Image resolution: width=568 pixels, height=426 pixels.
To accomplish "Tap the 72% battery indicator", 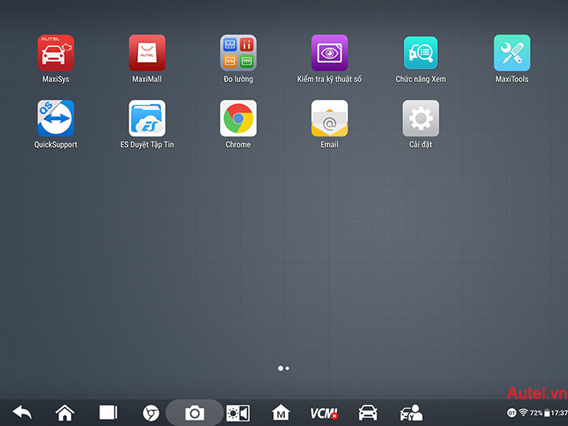I will 540,413.
